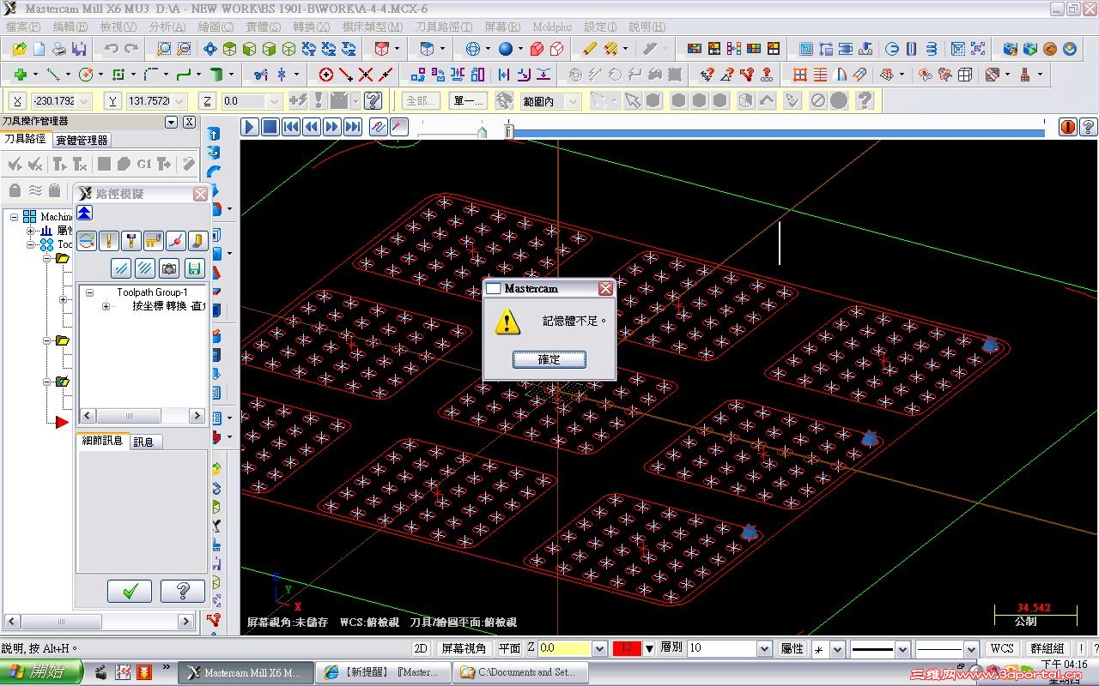Click the WCS button in status bar
This screenshot has width=1099, height=686.
(x=1002, y=648)
